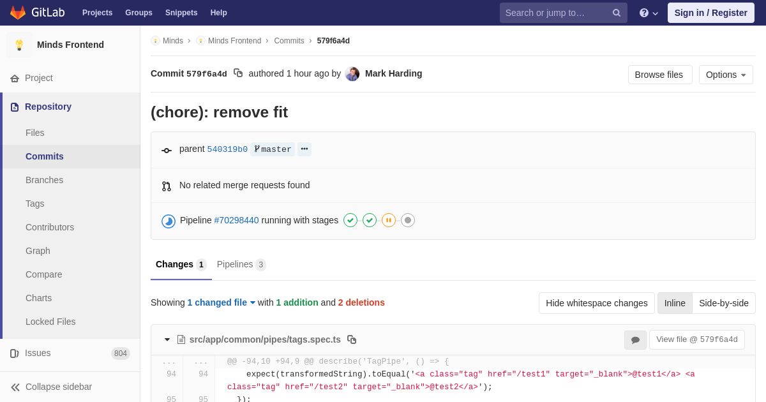The width and height of the screenshot is (766, 402).
Task: Open the Help question mark menu
Action: click(x=649, y=13)
